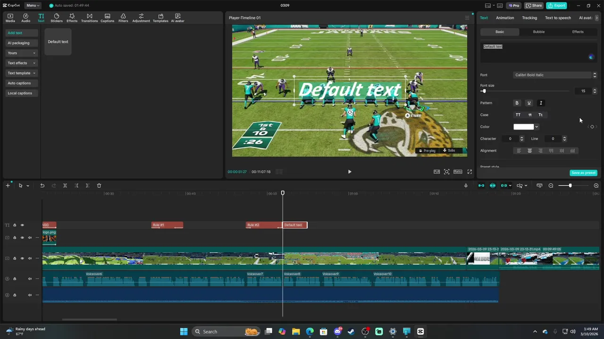Click the Share button
Image resolution: width=604 pixels, height=339 pixels.
(x=534, y=6)
